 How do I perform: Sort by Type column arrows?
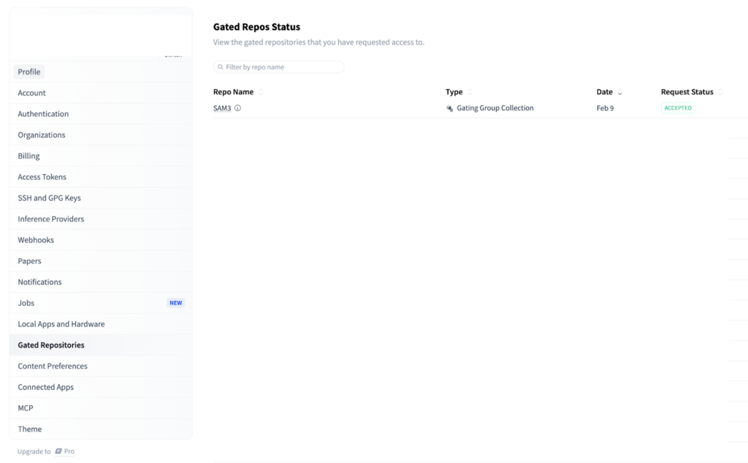click(470, 93)
